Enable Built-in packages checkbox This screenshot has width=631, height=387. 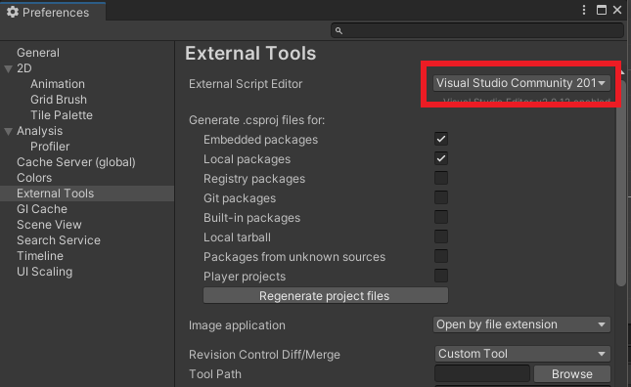tap(441, 217)
